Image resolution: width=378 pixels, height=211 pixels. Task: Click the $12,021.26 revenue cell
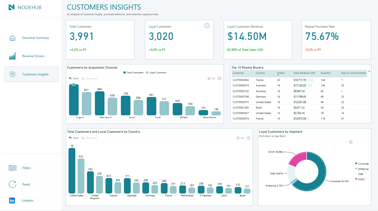(300, 102)
